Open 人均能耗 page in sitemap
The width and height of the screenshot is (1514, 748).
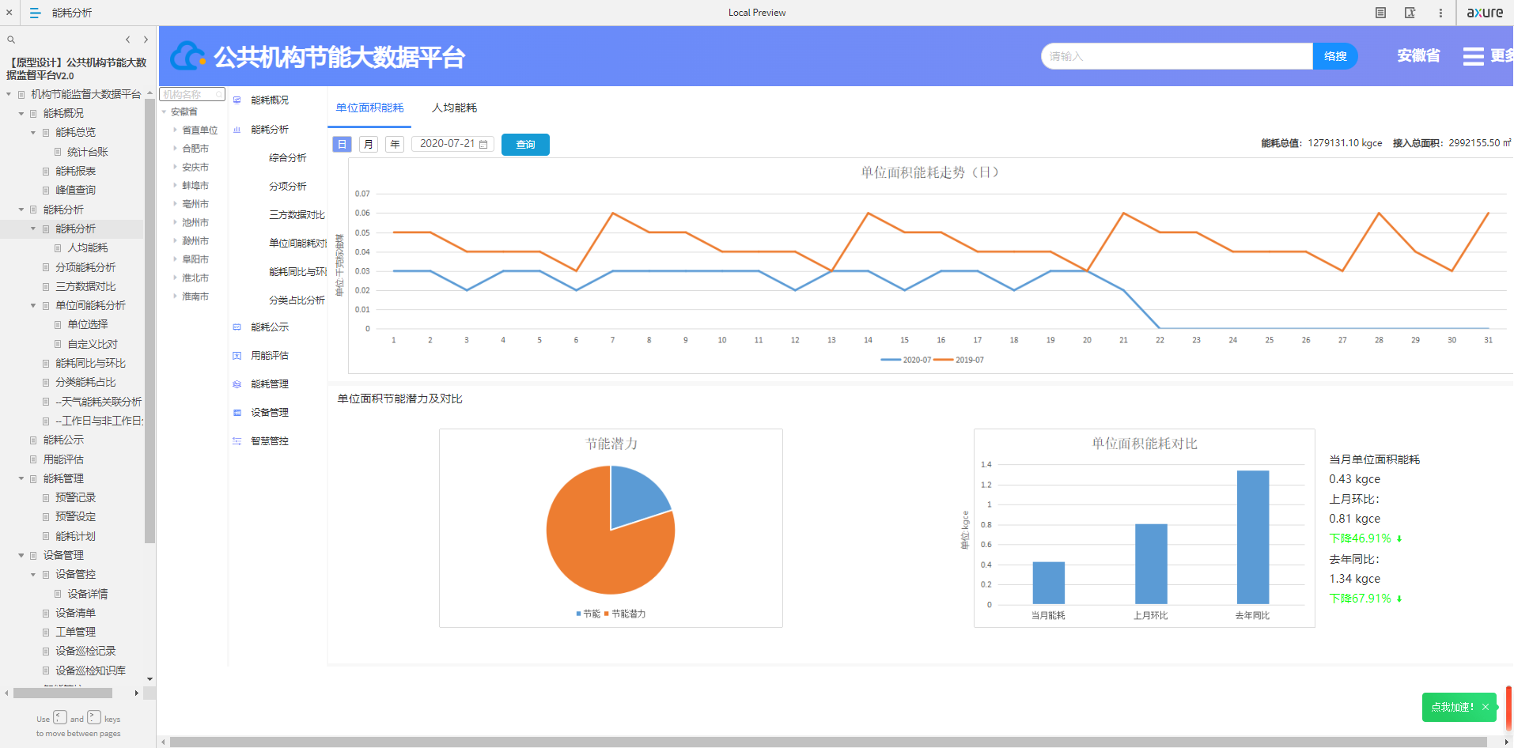pyautogui.click(x=87, y=247)
